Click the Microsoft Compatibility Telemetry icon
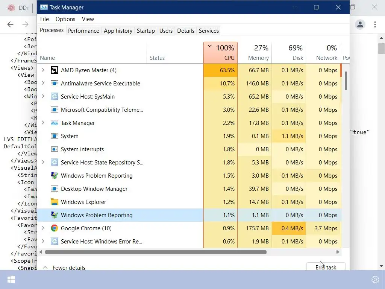This screenshot has width=385, height=289. (x=54, y=110)
